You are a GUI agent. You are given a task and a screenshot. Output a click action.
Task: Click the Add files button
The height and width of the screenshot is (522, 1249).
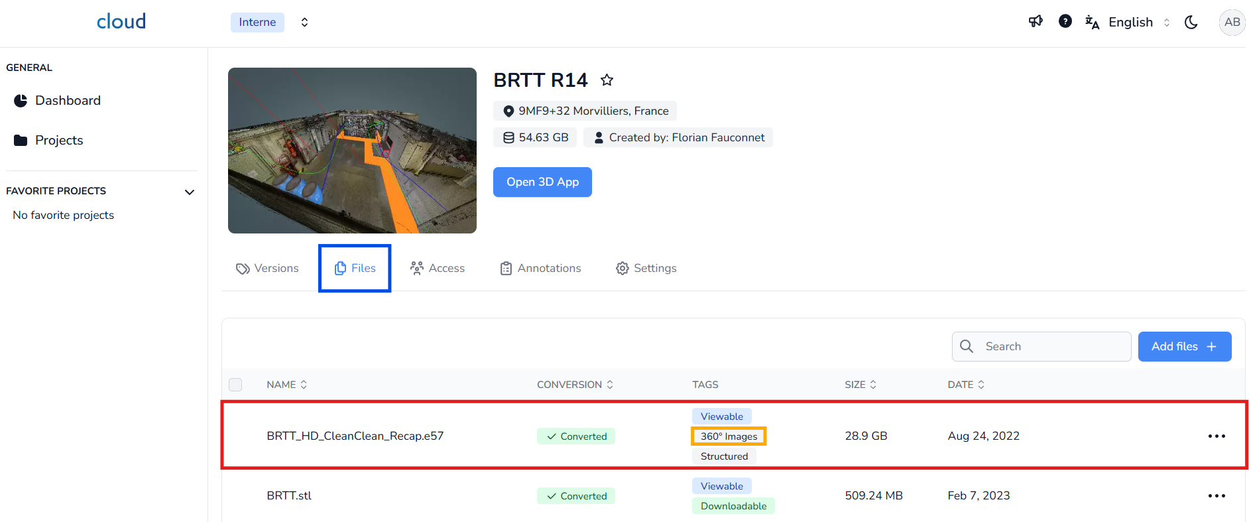click(1184, 346)
